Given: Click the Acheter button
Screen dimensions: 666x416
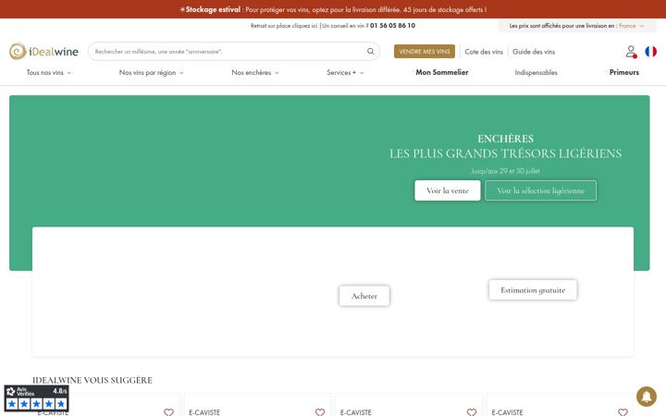Looking at the screenshot, I should [364, 296].
